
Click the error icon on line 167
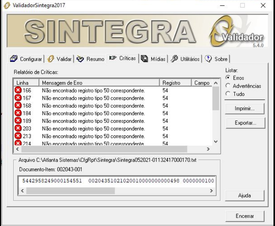pos(18,98)
